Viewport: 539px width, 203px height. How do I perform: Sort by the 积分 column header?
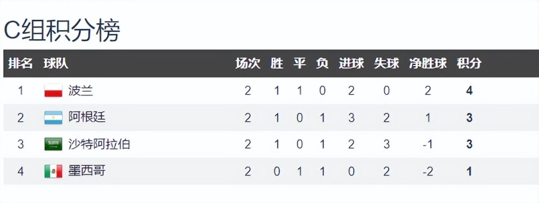click(469, 63)
